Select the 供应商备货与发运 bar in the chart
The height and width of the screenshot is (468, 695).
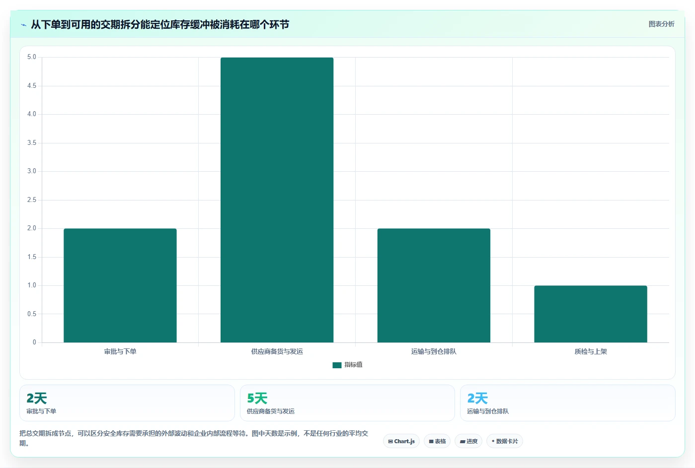coord(277,200)
